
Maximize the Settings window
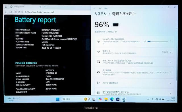pos(168,7)
